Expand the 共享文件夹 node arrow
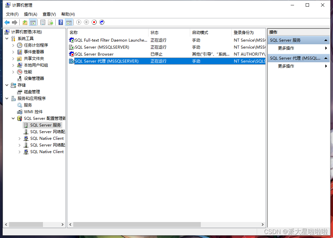 pyautogui.click(x=13, y=59)
